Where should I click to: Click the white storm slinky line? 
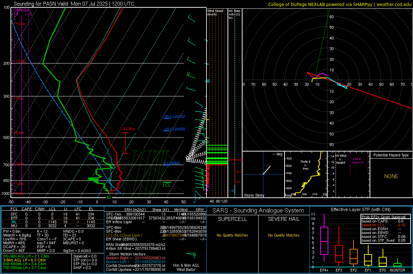pos(267,170)
